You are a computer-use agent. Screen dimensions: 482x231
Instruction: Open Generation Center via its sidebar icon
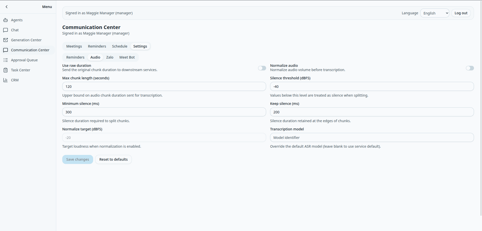point(6,40)
